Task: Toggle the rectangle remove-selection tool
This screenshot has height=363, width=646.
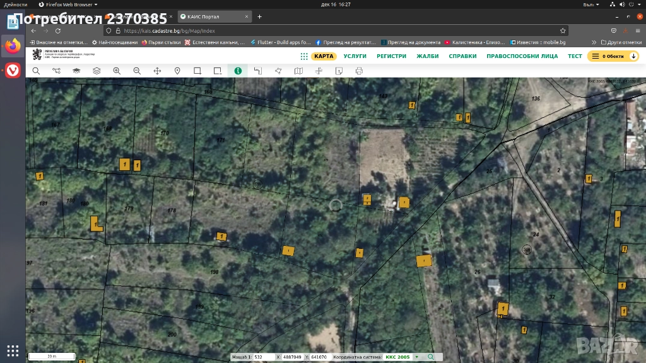Action: (218, 71)
